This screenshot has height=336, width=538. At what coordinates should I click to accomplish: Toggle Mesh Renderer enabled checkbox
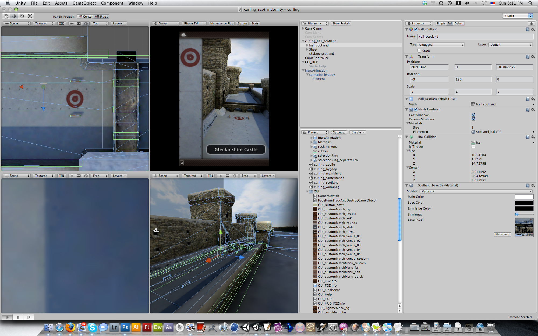(416, 109)
